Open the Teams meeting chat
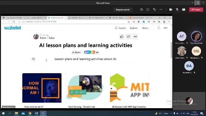Screen dimensions: 206x116 point(148,9)
